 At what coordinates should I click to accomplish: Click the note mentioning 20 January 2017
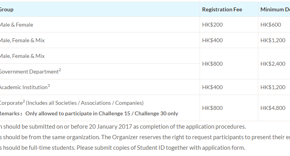click(123, 127)
